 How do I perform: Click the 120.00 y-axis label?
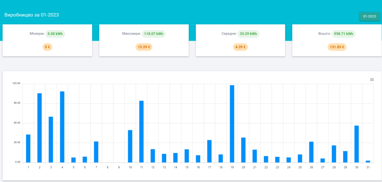[x=16, y=84]
